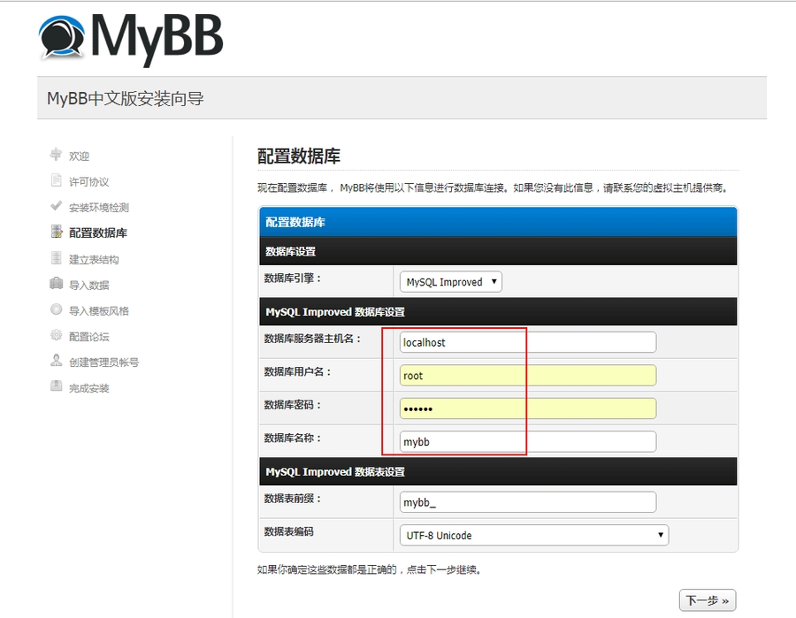Click the 建立表结构 step icon
Screen dimensions: 796x618
tap(56, 259)
